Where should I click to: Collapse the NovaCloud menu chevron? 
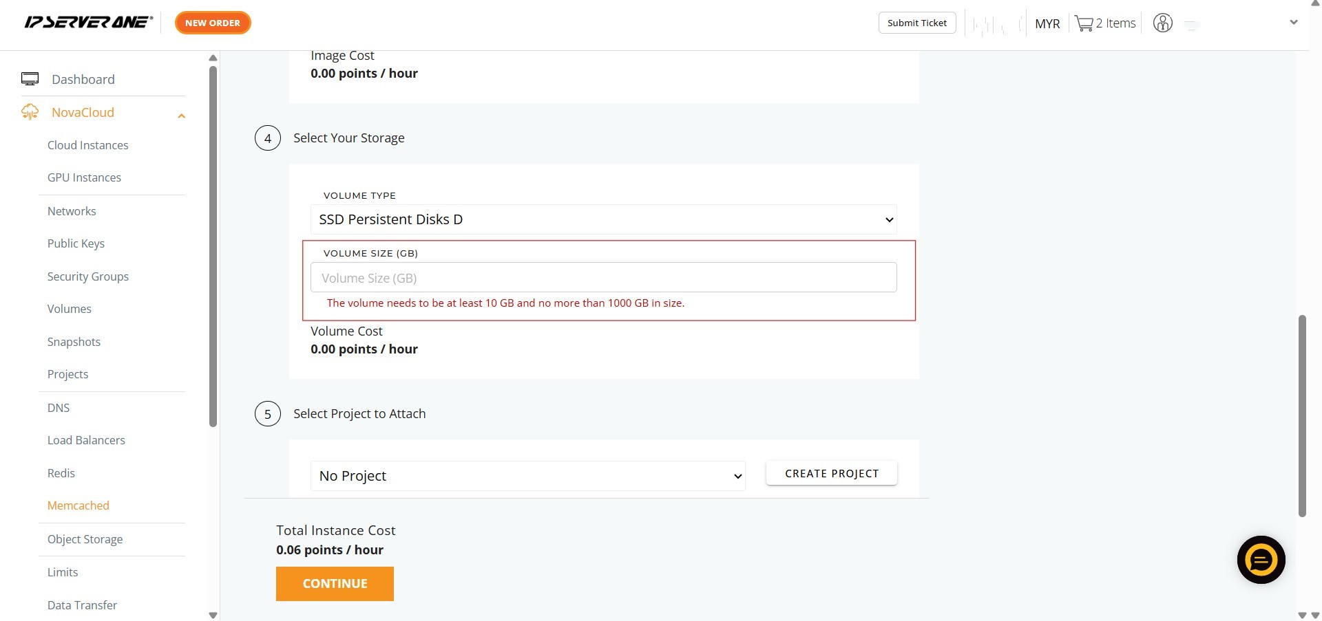point(182,116)
